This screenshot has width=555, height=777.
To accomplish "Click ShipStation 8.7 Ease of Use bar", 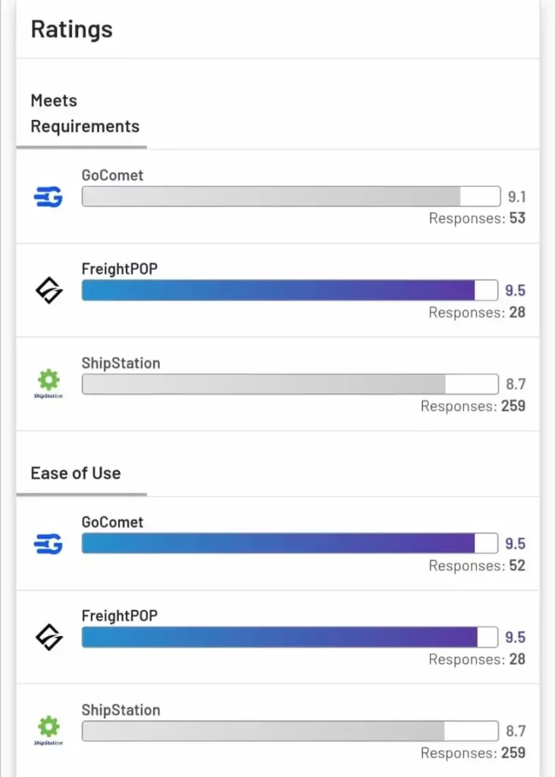I will 290,731.
